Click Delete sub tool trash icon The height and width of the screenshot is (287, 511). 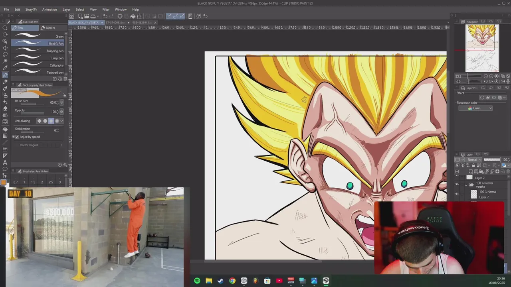(65, 79)
